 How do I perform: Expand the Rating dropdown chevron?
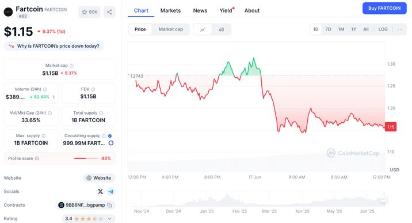coord(109,218)
